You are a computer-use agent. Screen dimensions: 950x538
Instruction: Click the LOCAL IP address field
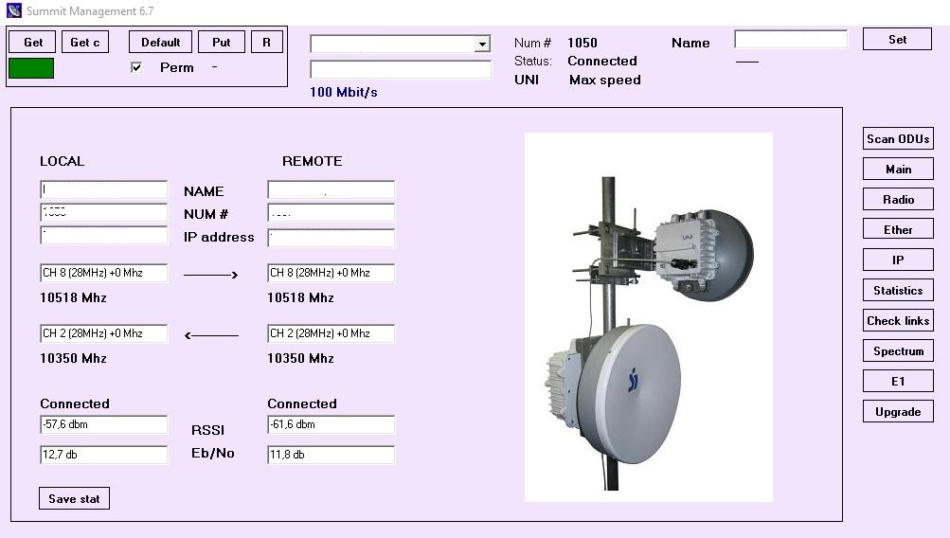pos(103,236)
